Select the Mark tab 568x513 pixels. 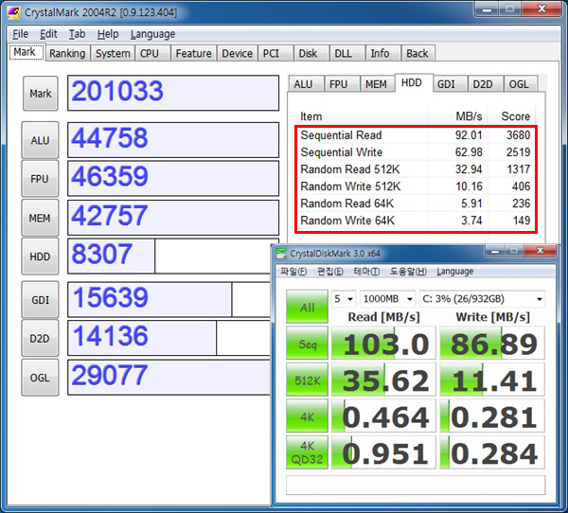pyautogui.click(x=25, y=52)
